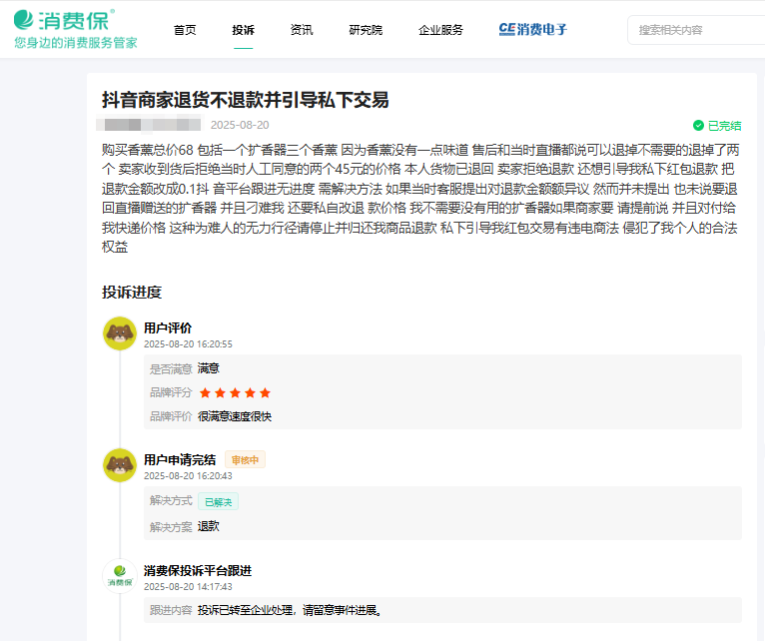Viewport: 765px width, 641px height.
Task: Click the green 已解决 tag
Action: click(x=218, y=502)
